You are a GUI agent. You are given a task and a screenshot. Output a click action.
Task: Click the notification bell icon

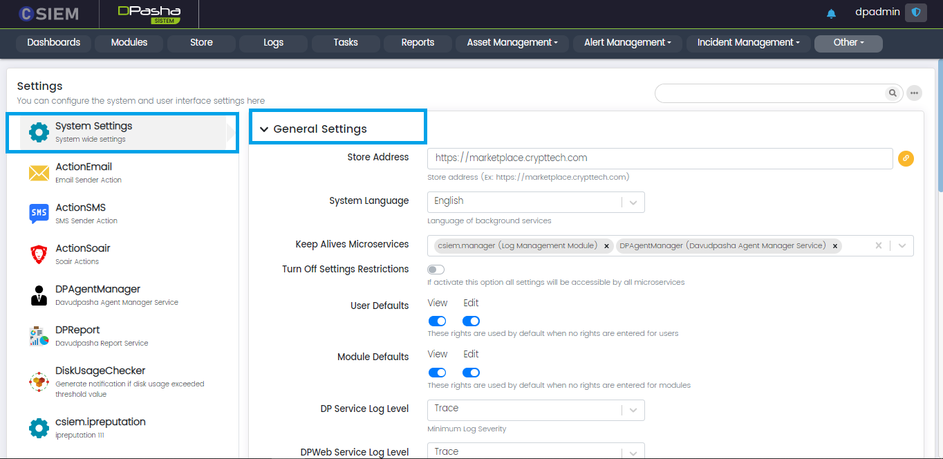coord(831,13)
